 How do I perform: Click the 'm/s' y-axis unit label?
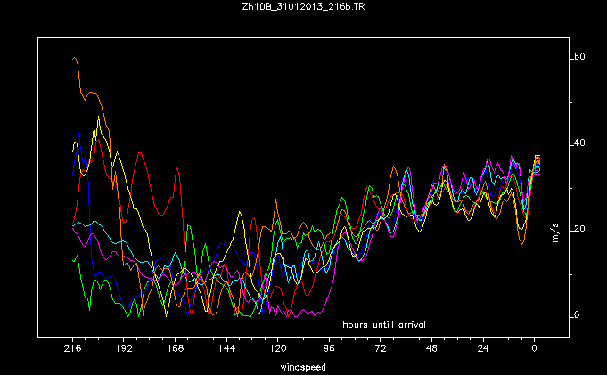pos(580,235)
